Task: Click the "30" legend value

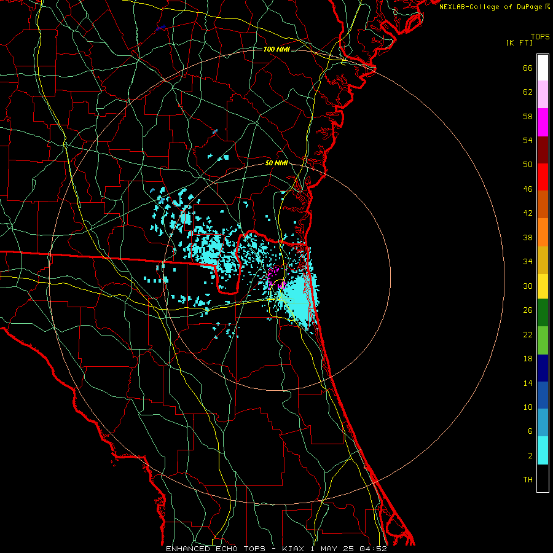Action: pyautogui.click(x=528, y=286)
